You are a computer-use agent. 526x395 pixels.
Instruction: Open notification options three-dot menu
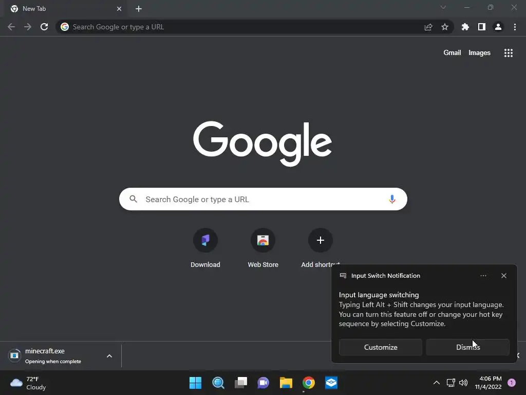point(483,276)
